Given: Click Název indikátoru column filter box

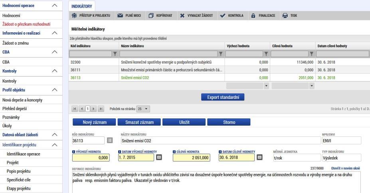Looking at the screenshot, I should click(x=168, y=54).
